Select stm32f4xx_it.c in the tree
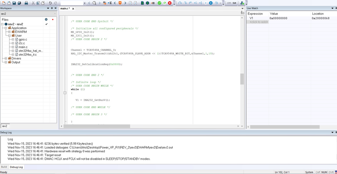The image size is (337, 174). click(x=28, y=55)
